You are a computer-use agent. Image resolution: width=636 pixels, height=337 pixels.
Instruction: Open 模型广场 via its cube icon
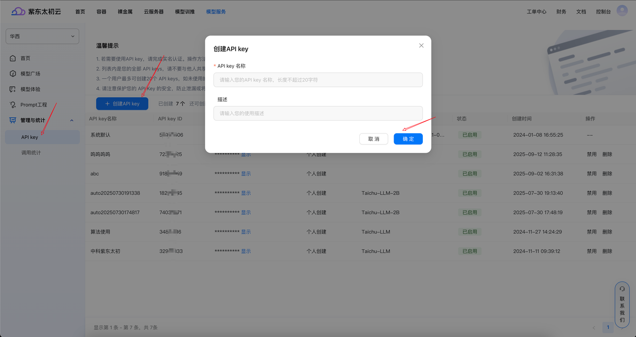(x=13, y=74)
